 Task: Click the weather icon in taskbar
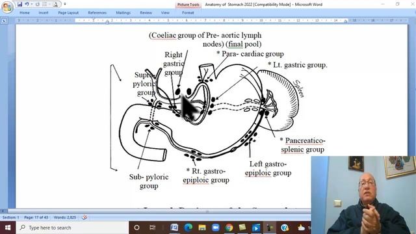301,227
